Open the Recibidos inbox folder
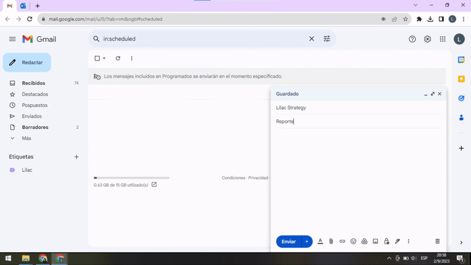The width and height of the screenshot is (471, 265). (x=34, y=83)
